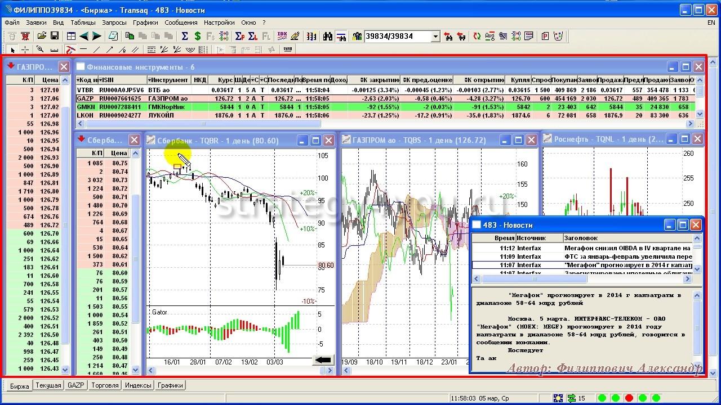This screenshot has width=721, height=405.
Task: Select the magnifier zoom tool
Action: pos(40,49)
